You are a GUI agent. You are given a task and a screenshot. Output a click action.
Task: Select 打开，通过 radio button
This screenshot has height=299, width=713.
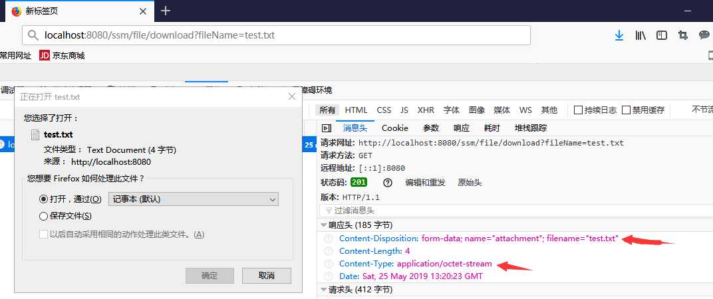[44, 199]
